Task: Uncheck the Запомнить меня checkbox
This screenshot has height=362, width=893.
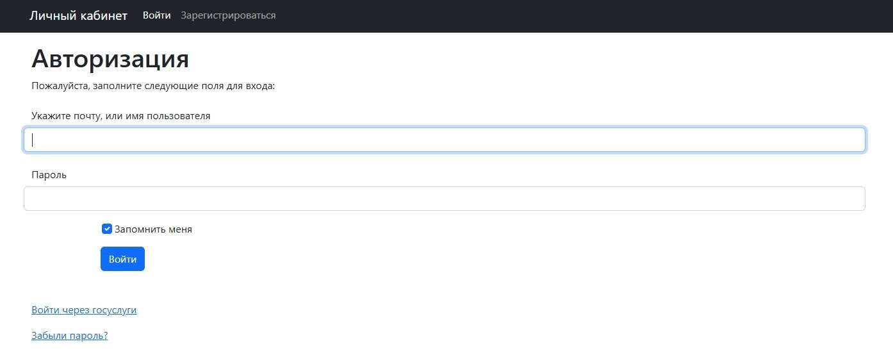Action: tap(107, 229)
